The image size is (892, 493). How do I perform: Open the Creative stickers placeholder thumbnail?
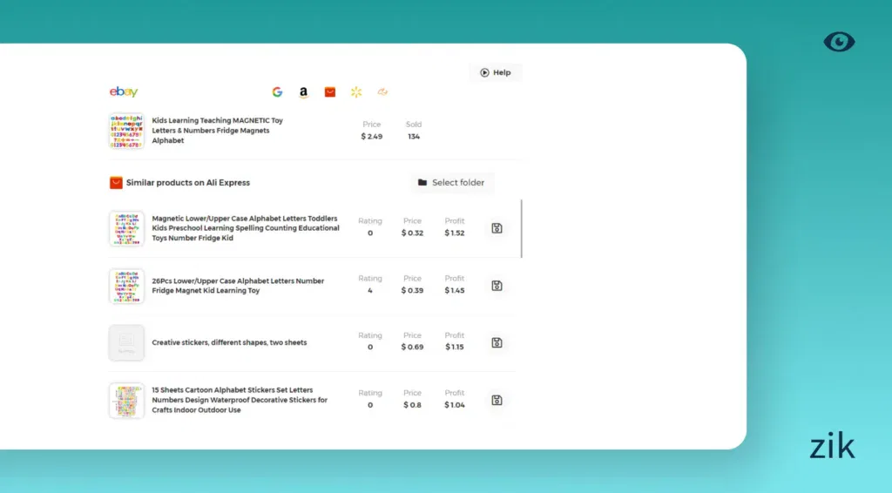tap(126, 343)
